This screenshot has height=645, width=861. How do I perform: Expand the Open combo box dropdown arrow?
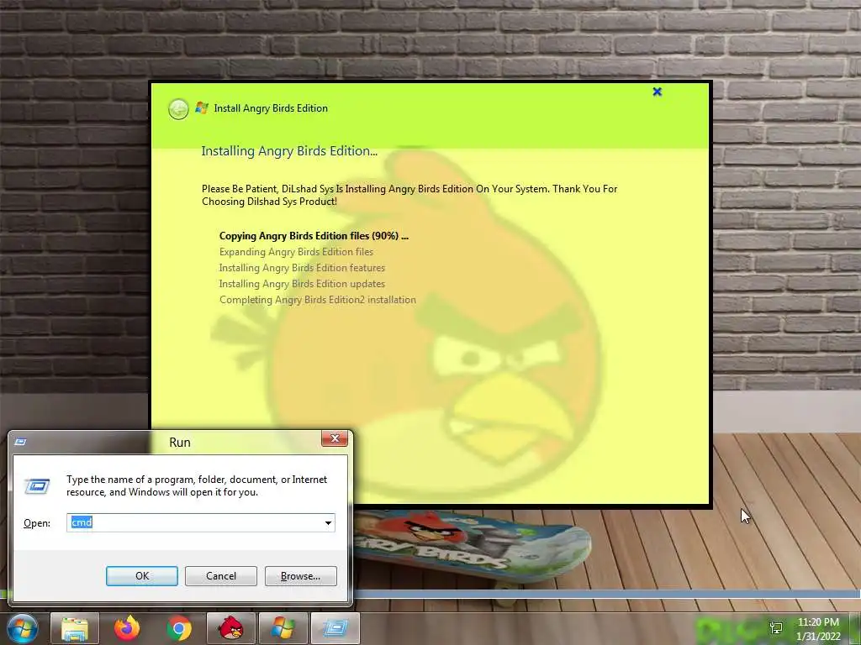pyautogui.click(x=329, y=522)
